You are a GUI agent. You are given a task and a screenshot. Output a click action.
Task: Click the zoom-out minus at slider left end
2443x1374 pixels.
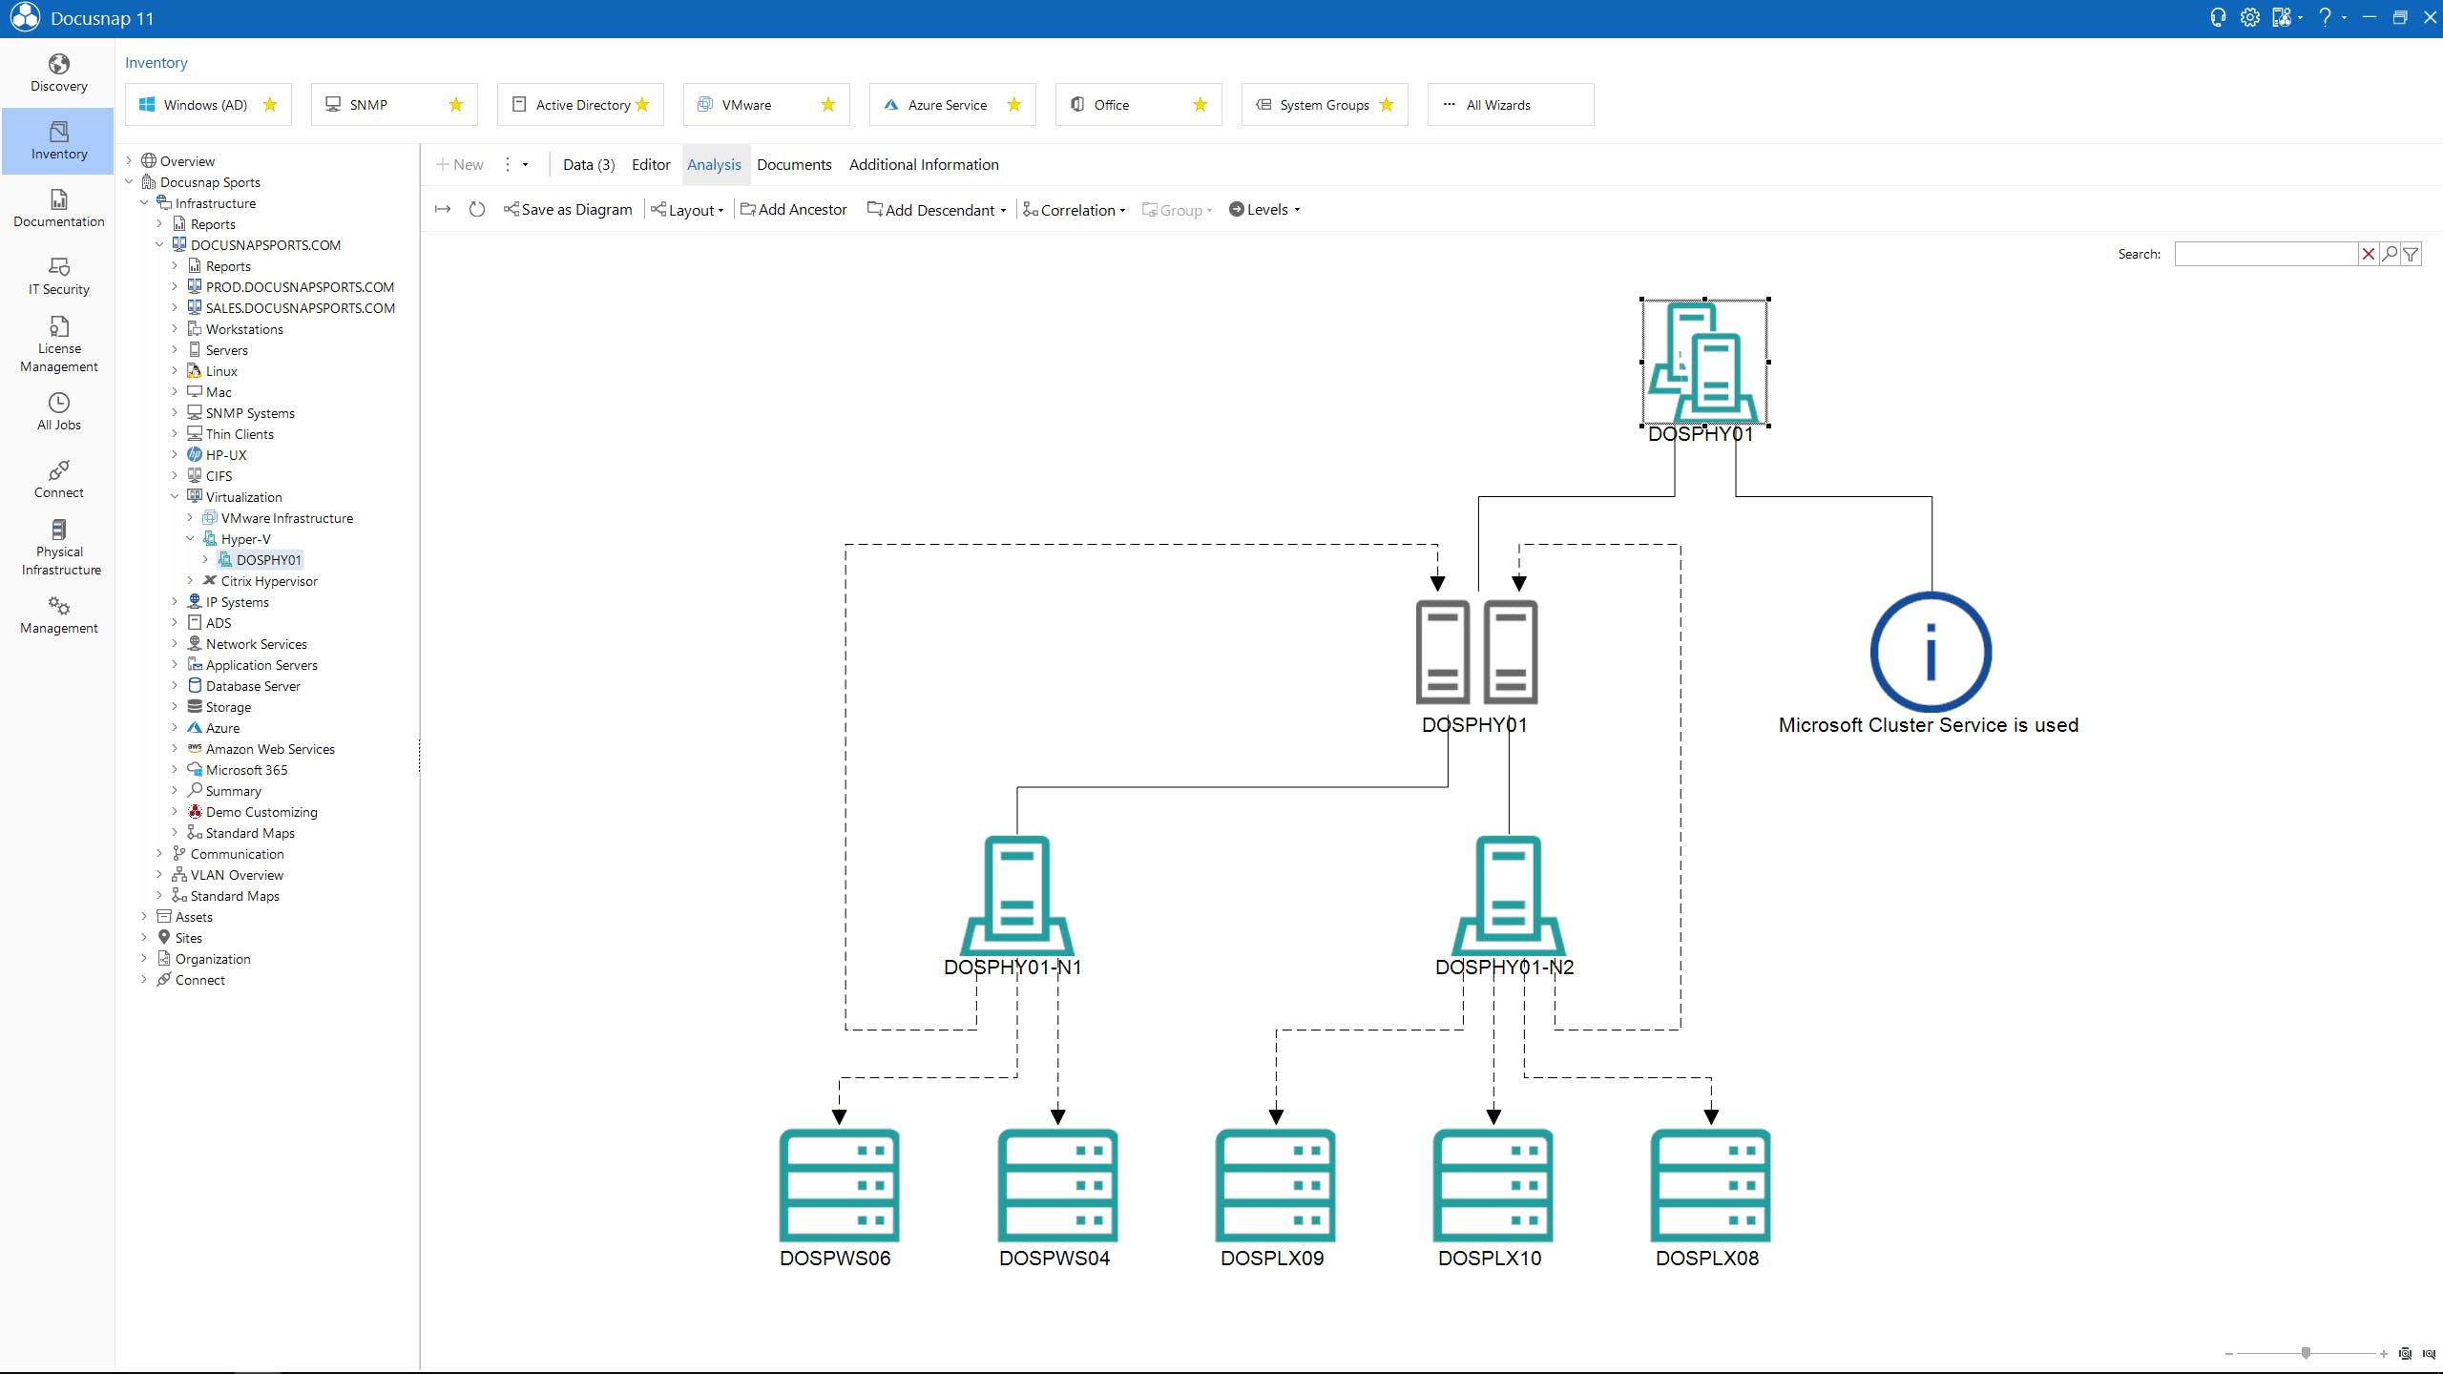click(x=2228, y=1354)
